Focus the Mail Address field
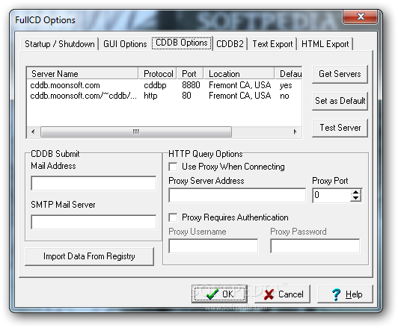The image size is (398, 328). coord(94,183)
